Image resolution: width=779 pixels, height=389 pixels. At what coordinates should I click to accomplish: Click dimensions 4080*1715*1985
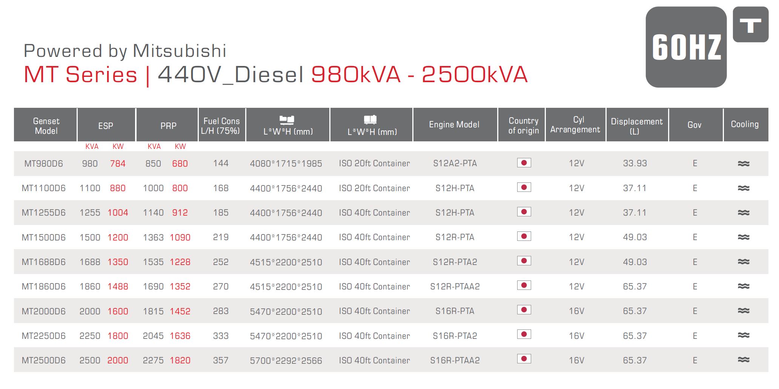pos(286,164)
